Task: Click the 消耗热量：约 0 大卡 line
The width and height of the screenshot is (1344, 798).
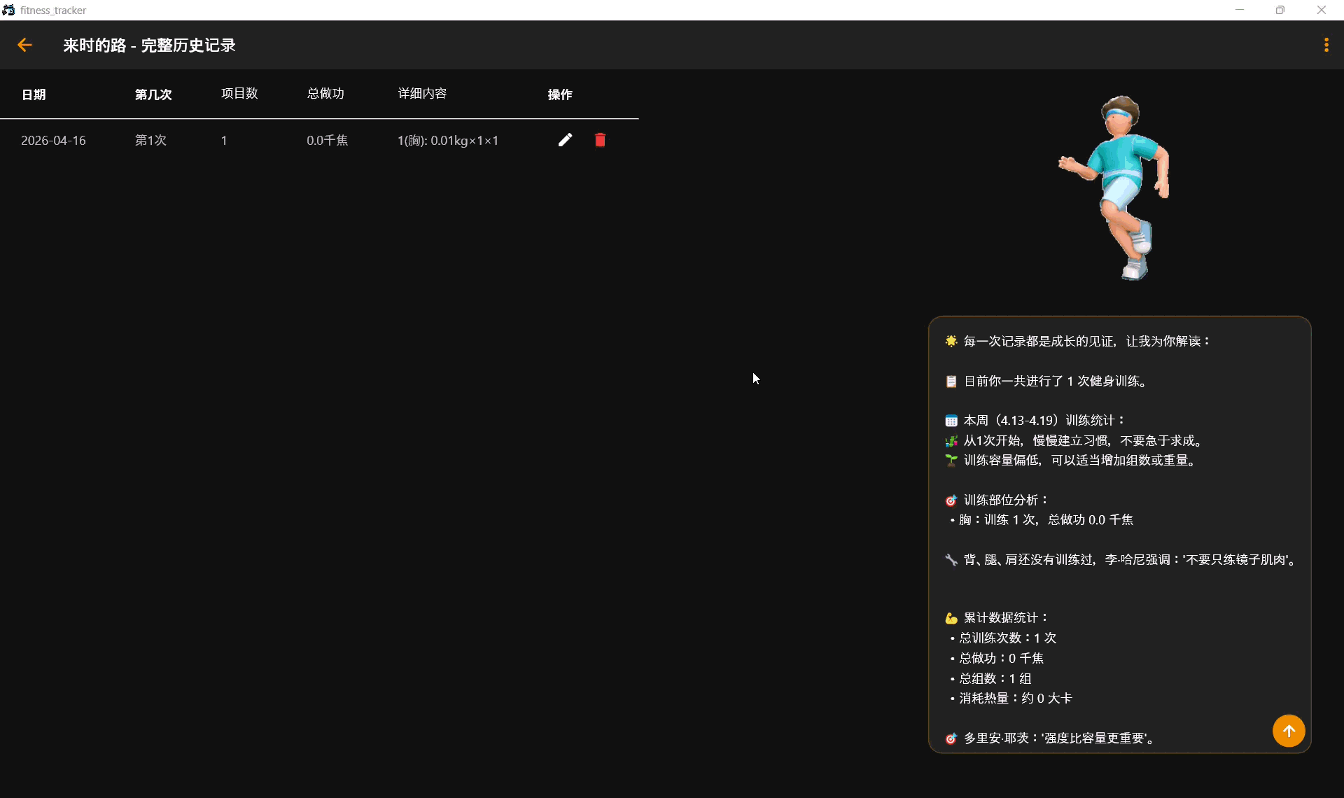Action: point(1011,699)
